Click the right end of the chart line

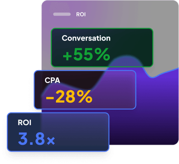click(x=176, y=69)
